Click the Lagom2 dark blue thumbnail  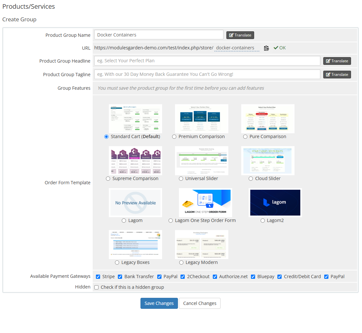275,203
